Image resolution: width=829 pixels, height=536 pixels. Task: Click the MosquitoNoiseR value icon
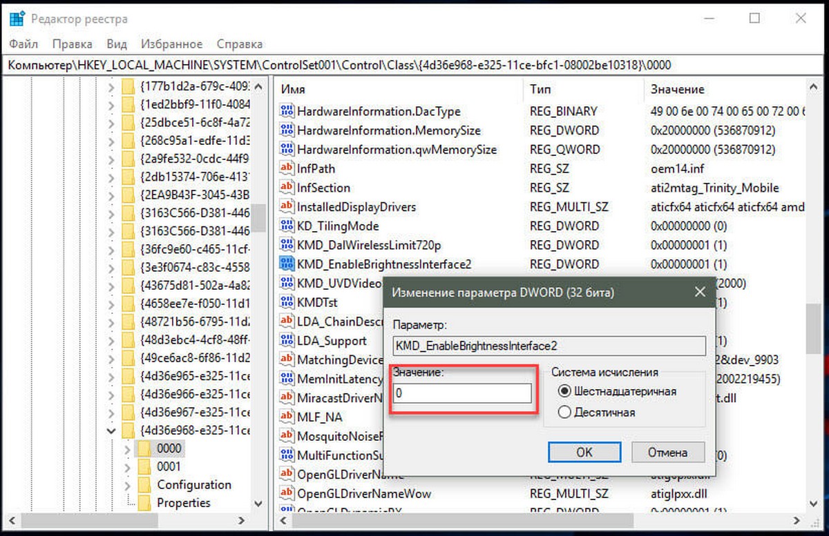tap(287, 436)
